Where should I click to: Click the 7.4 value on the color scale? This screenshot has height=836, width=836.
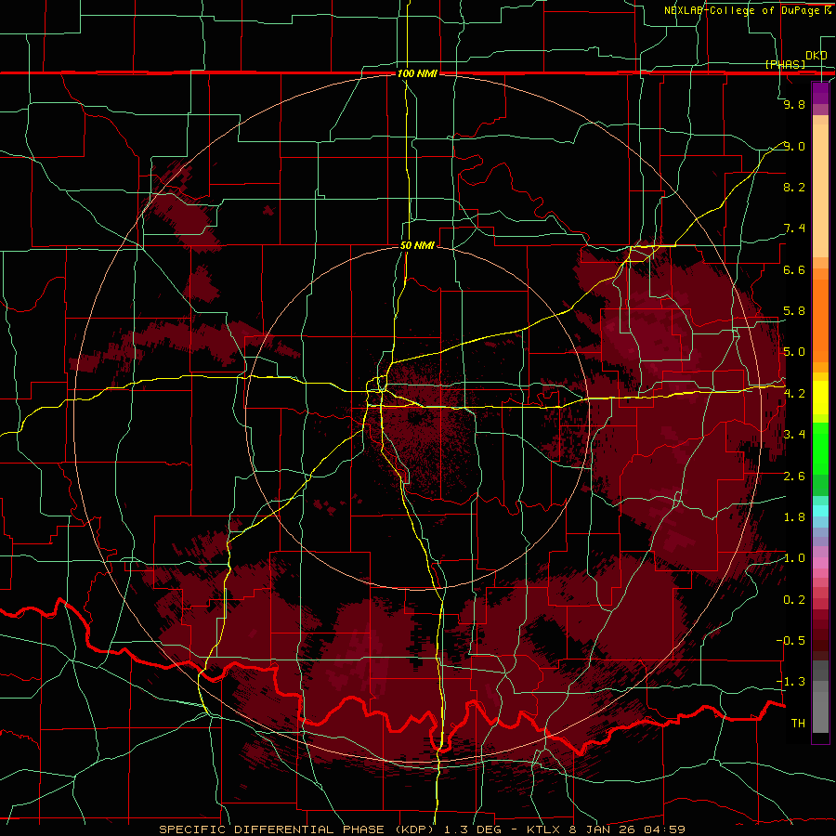coord(794,229)
